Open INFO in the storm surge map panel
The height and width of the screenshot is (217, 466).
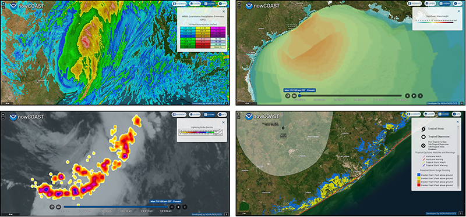click(457, 114)
